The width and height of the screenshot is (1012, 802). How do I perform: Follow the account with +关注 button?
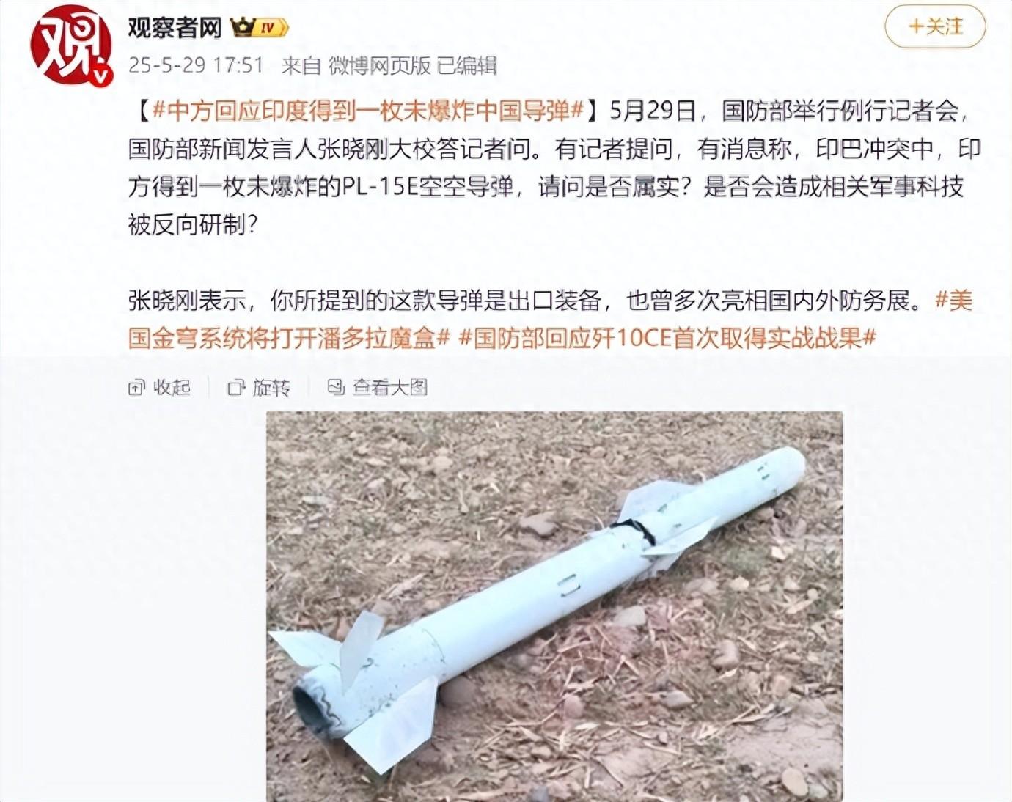(x=935, y=27)
